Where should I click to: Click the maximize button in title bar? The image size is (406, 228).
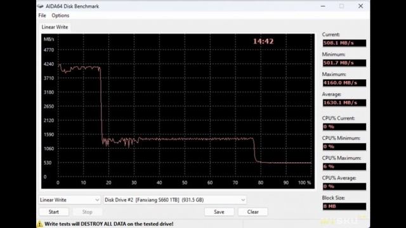[x=342, y=6]
